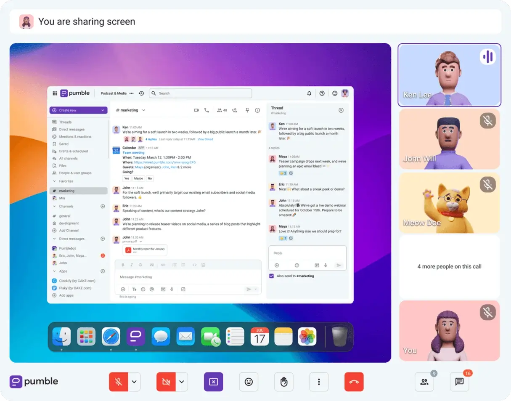Show participants list with 9 badge
Viewport: 511px width, 401px height.
pos(424,382)
